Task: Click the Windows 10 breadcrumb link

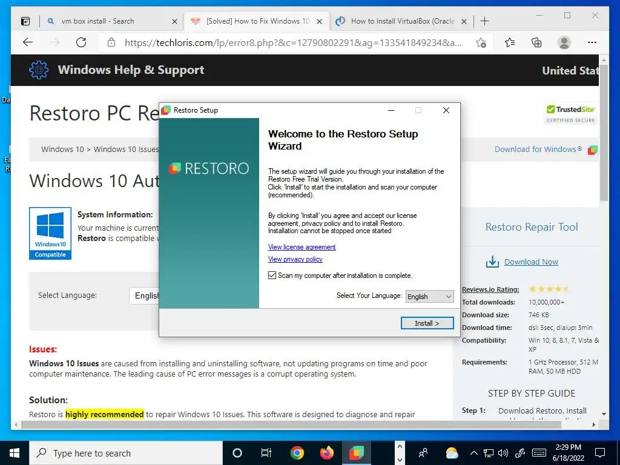Action: [x=62, y=150]
